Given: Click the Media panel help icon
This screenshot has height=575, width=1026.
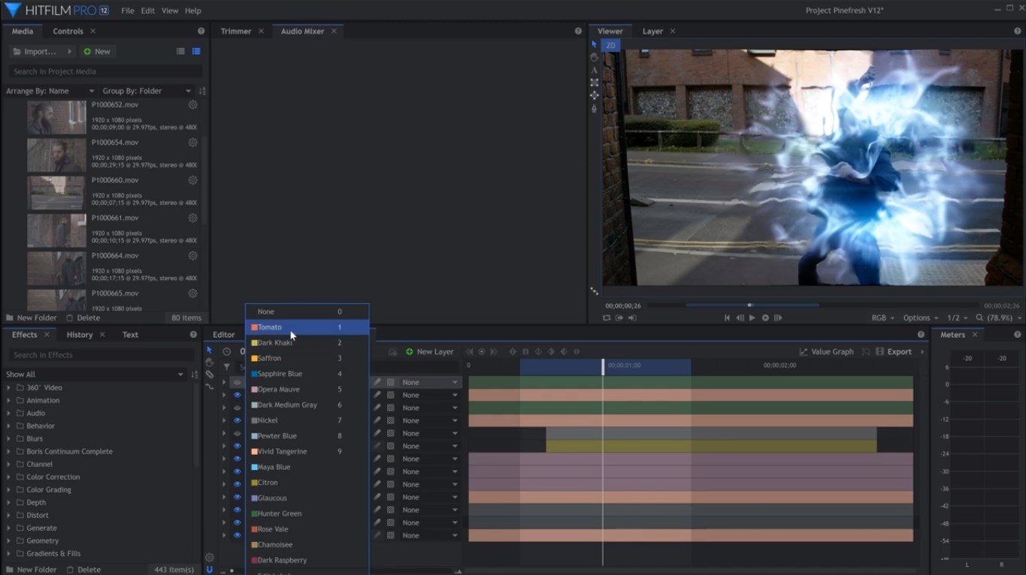Looking at the screenshot, I should tap(201, 32).
